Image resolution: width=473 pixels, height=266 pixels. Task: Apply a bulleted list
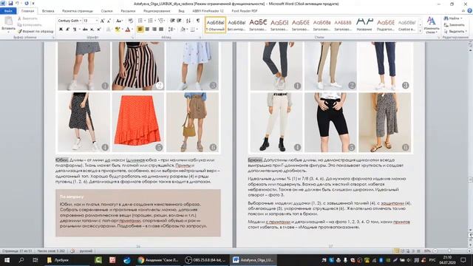(x=141, y=21)
